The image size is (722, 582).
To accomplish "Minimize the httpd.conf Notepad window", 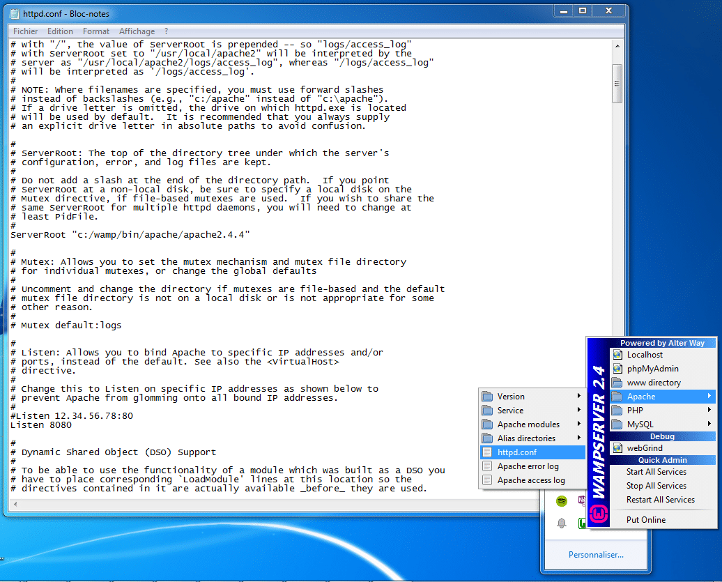I will [563, 11].
